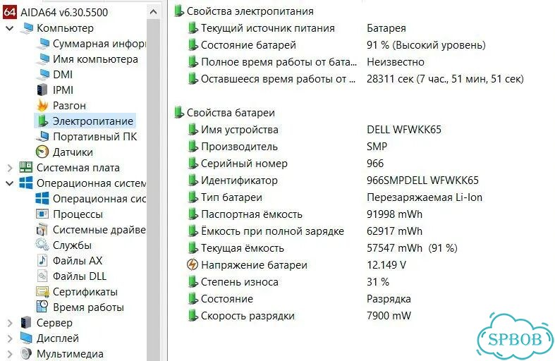Click the Сертификаты certificate icon
This screenshot has height=361, width=555.
point(42,292)
